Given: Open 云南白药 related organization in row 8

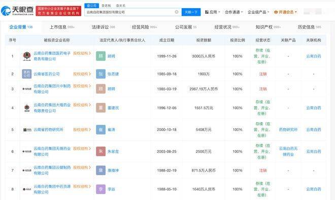Looking at the screenshot, I should pyautogui.click(x=313, y=189).
